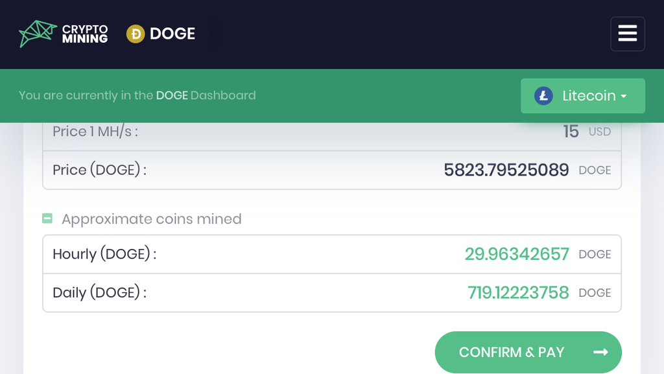
Task: Click the Daily (DOGE) row label
Action: 99,293
